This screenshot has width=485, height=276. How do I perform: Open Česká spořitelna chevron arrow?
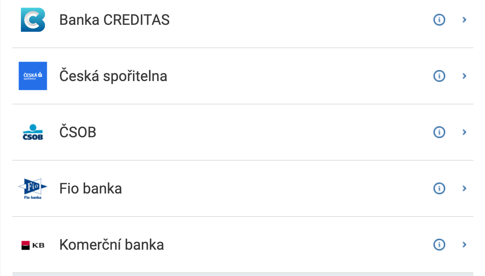pos(465,76)
